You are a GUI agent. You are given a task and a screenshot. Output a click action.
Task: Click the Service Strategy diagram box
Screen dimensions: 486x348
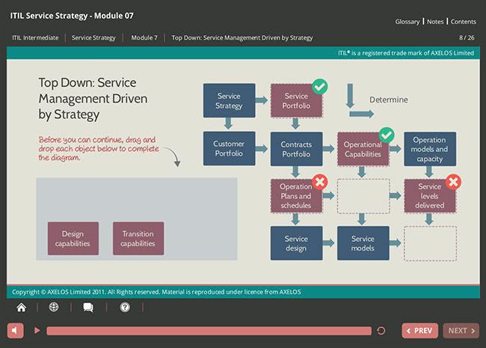pyautogui.click(x=229, y=100)
